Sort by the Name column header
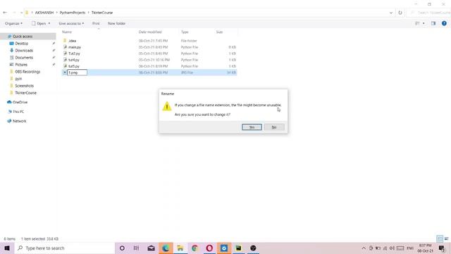This screenshot has height=254, width=451. point(67,32)
